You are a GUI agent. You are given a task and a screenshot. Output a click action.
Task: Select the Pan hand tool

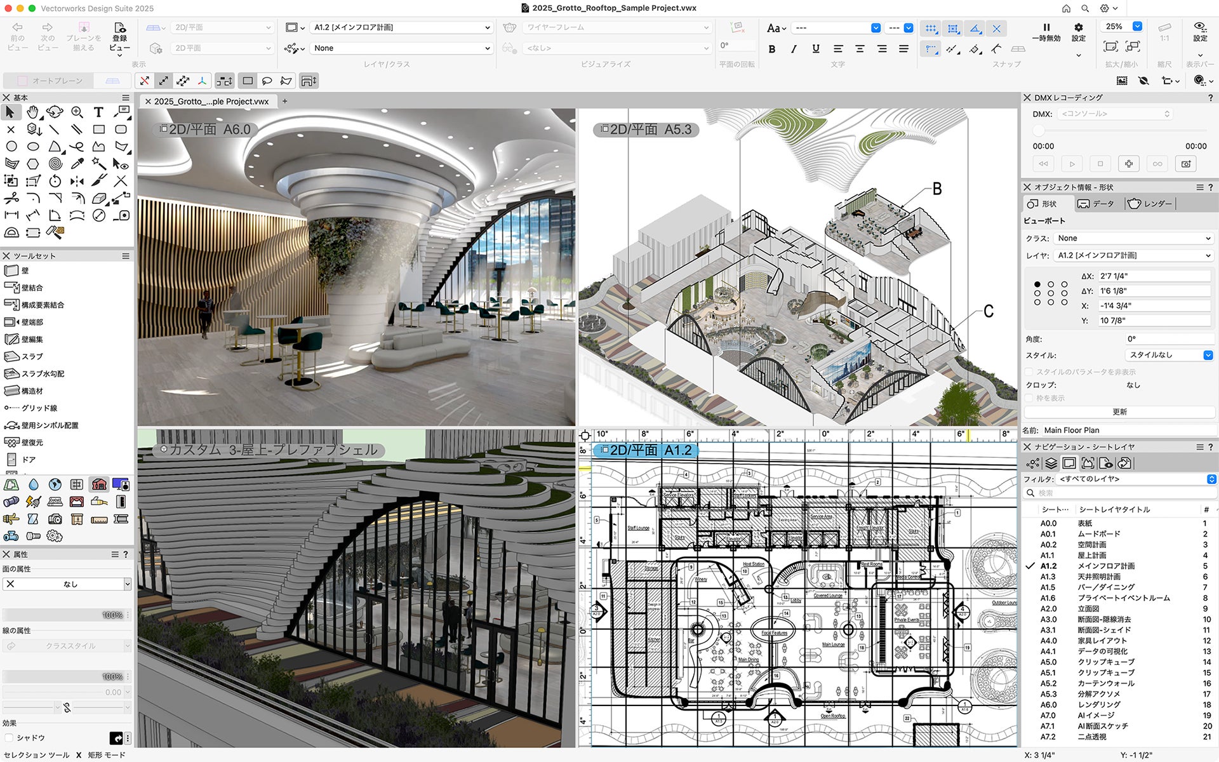tap(32, 112)
